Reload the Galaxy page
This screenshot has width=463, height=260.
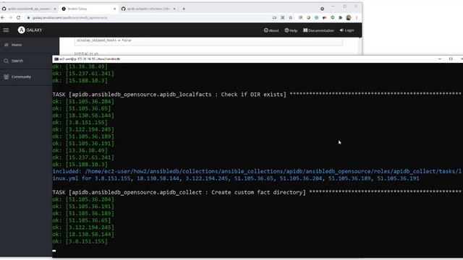coord(18,17)
